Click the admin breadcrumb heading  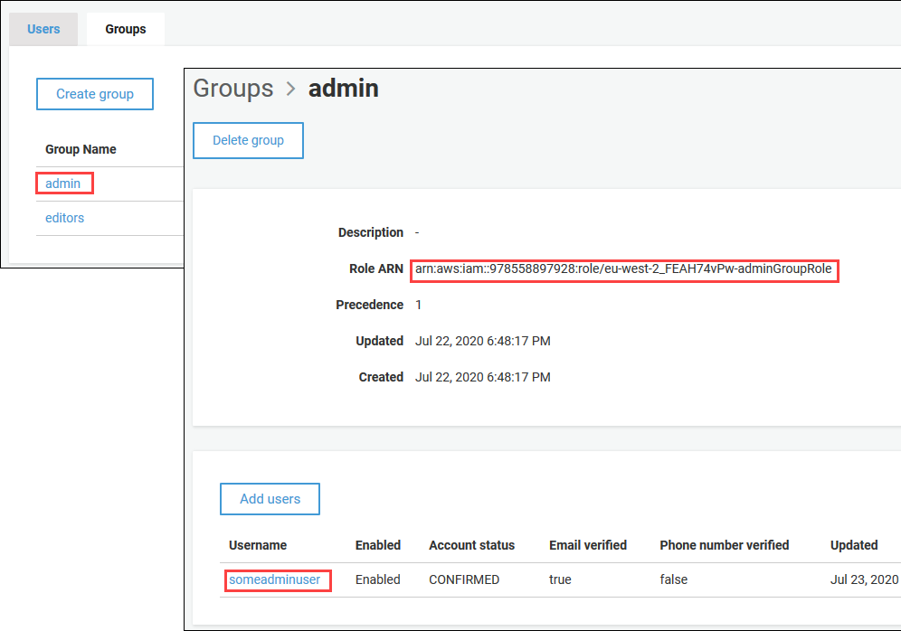click(x=344, y=88)
